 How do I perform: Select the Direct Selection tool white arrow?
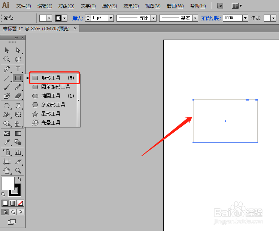point(18,50)
